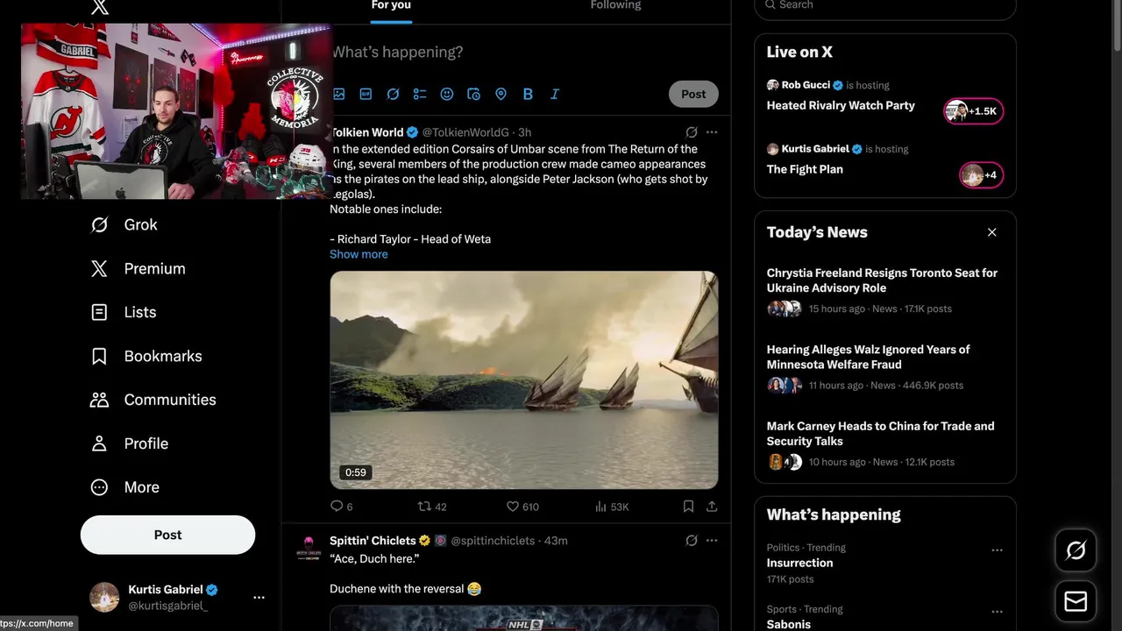
Task: Close the Today's News panel
Action: [991, 232]
